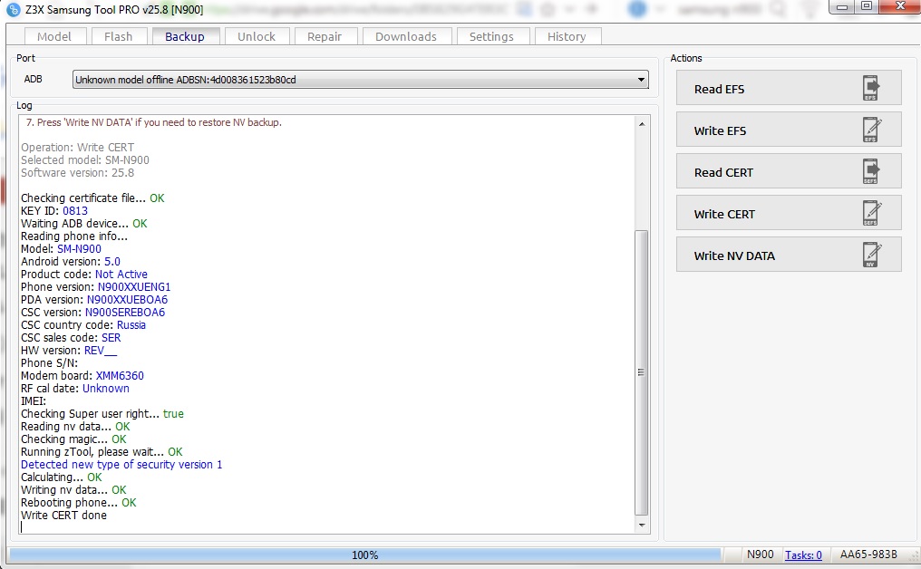Click the log's empty last line
This screenshot has height=569, width=921.
pyautogui.click(x=326, y=527)
